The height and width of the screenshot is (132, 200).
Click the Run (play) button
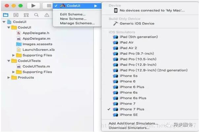tap(33, 6)
